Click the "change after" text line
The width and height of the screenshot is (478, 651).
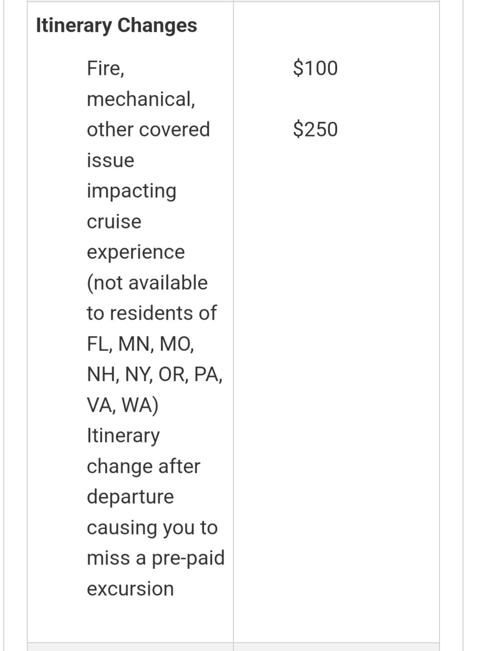143,466
